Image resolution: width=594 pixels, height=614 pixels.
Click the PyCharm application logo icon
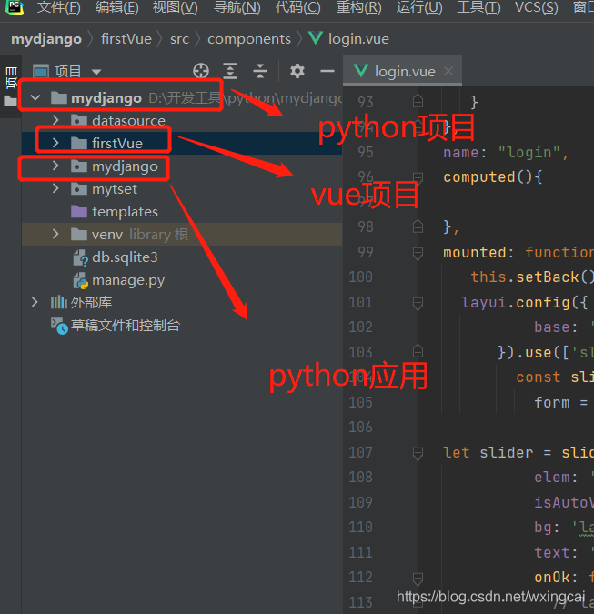(x=15, y=7)
